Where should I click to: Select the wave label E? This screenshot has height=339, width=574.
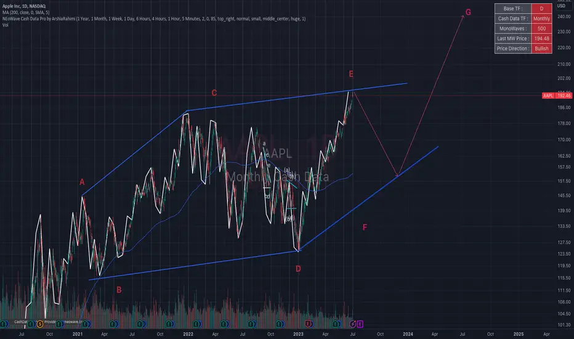coord(351,74)
